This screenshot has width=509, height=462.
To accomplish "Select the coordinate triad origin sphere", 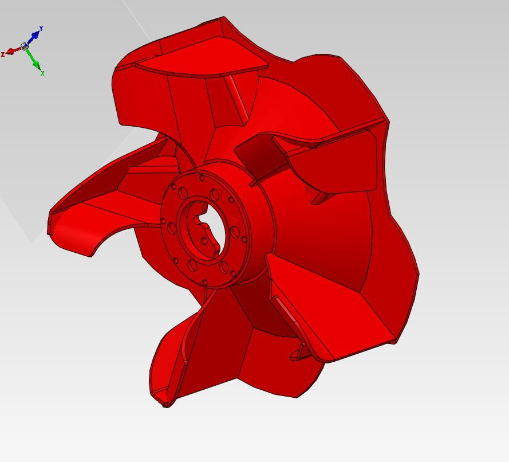I will (25, 46).
